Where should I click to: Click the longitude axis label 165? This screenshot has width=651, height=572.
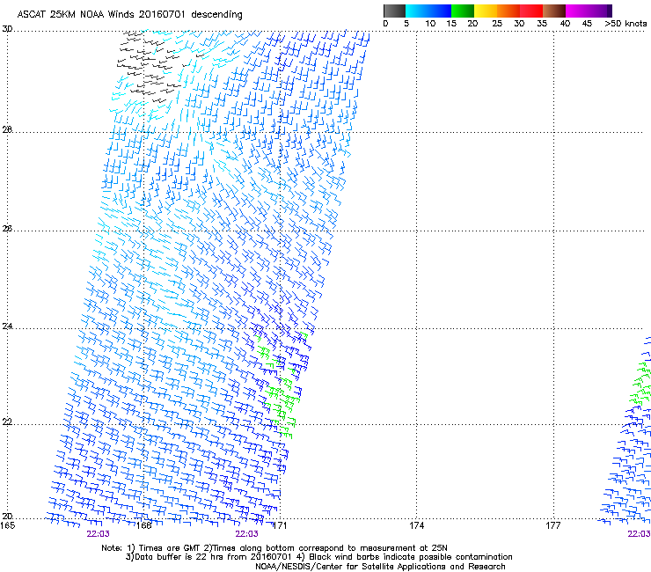click(7, 526)
